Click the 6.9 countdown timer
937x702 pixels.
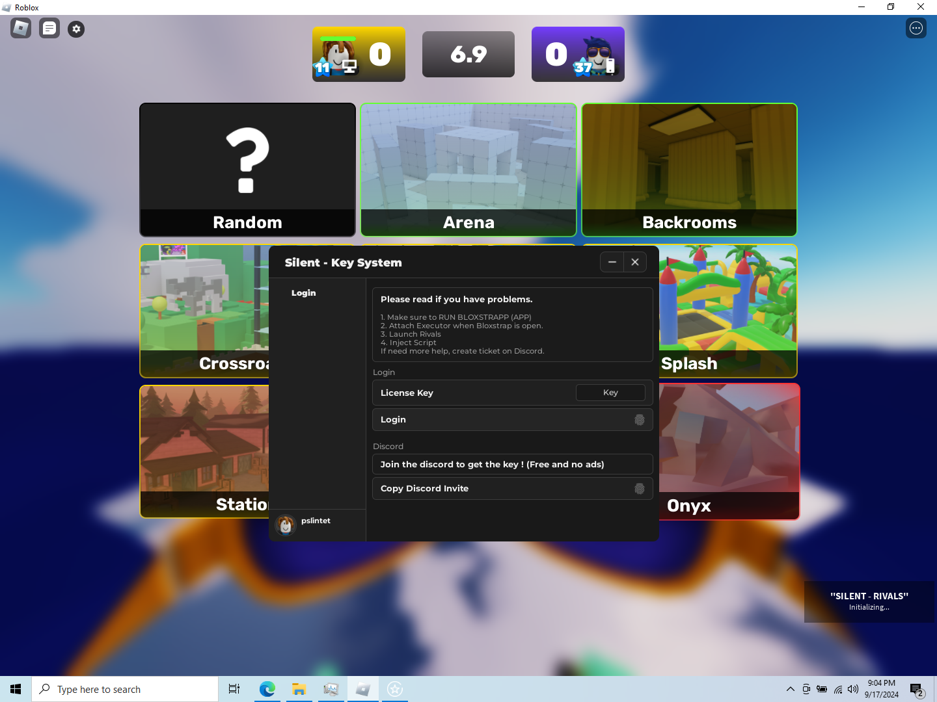click(468, 54)
